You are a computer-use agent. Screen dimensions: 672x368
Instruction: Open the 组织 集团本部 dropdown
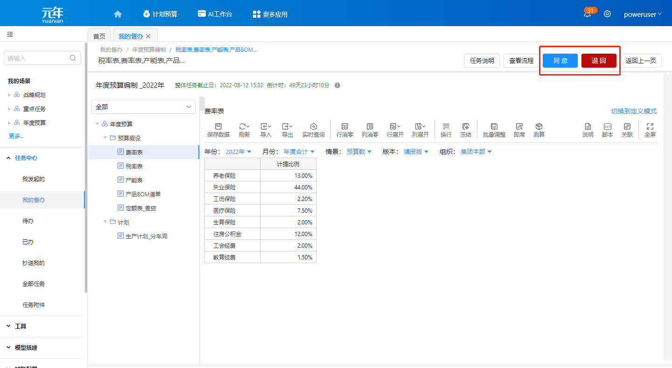[x=476, y=152]
